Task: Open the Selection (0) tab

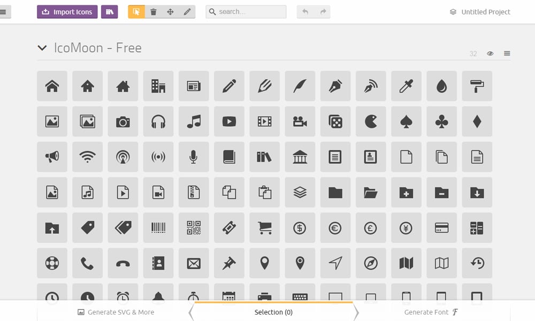Action: (273, 312)
